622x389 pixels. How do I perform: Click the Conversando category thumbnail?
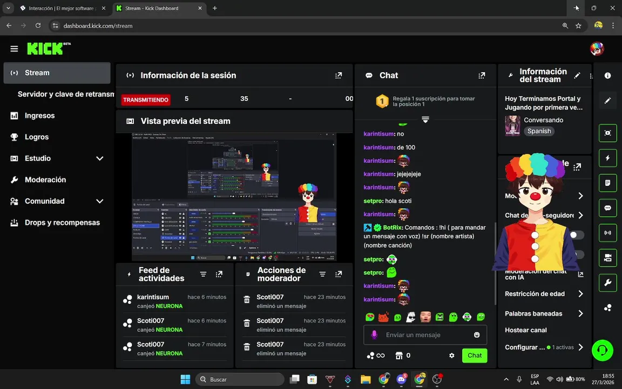click(512, 125)
